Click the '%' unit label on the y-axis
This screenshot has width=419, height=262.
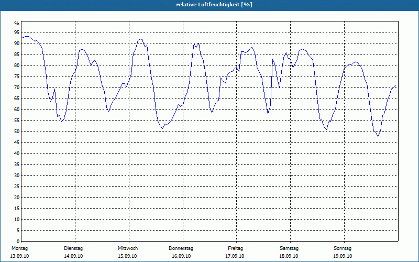tap(17, 24)
